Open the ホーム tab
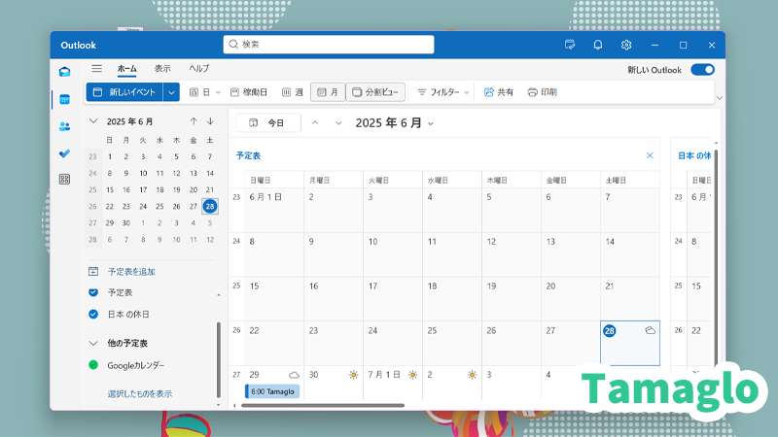This screenshot has height=437, width=778. pyautogui.click(x=127, y=69)
